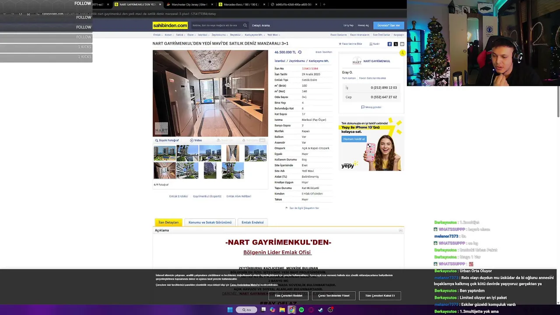Image resolution: width=560 pixels, height=315 pixels.
Task: Click Gayrimenkul Ekspertiz link
Action: [207, 196]
